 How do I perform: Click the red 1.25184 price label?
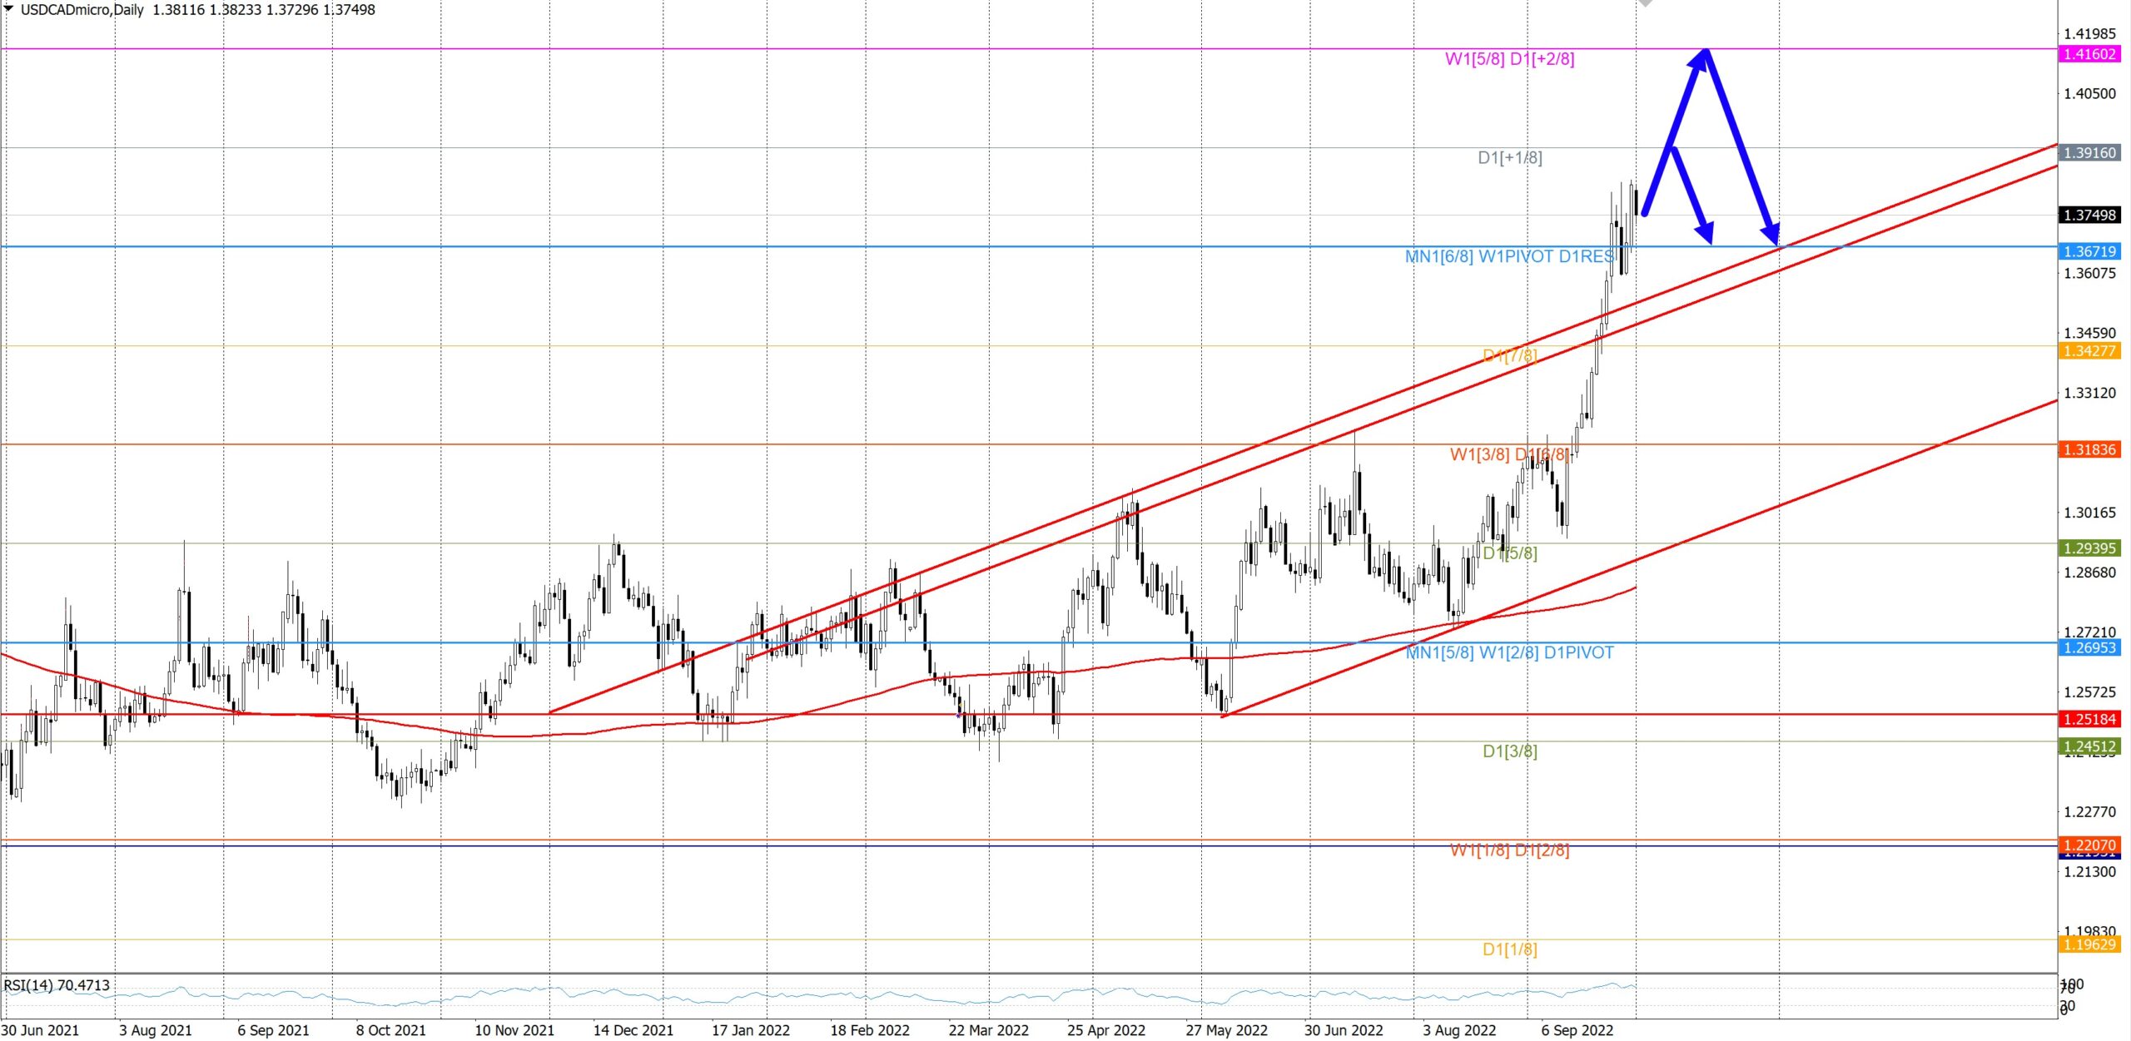(2089, 719)
